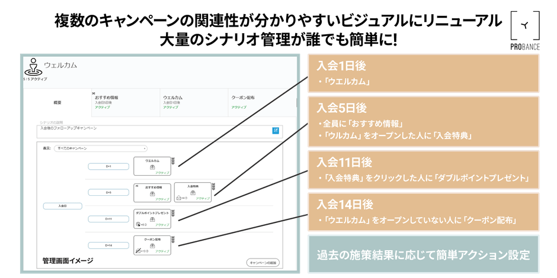The image size is (557, 278).
Task: Click '+6 D' delay in ダブルポイントプレゼント card
Action: point(144,225)
